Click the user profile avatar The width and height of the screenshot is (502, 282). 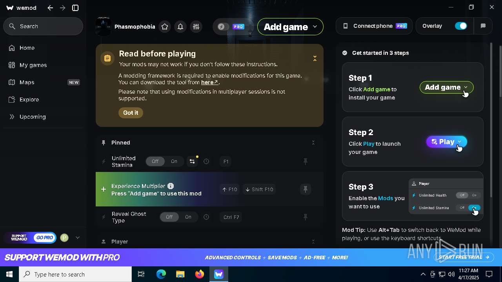coord(64,237)
